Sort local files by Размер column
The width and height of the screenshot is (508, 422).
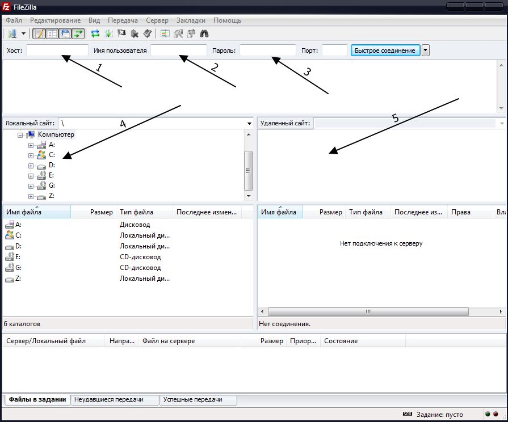click(94, 212)
